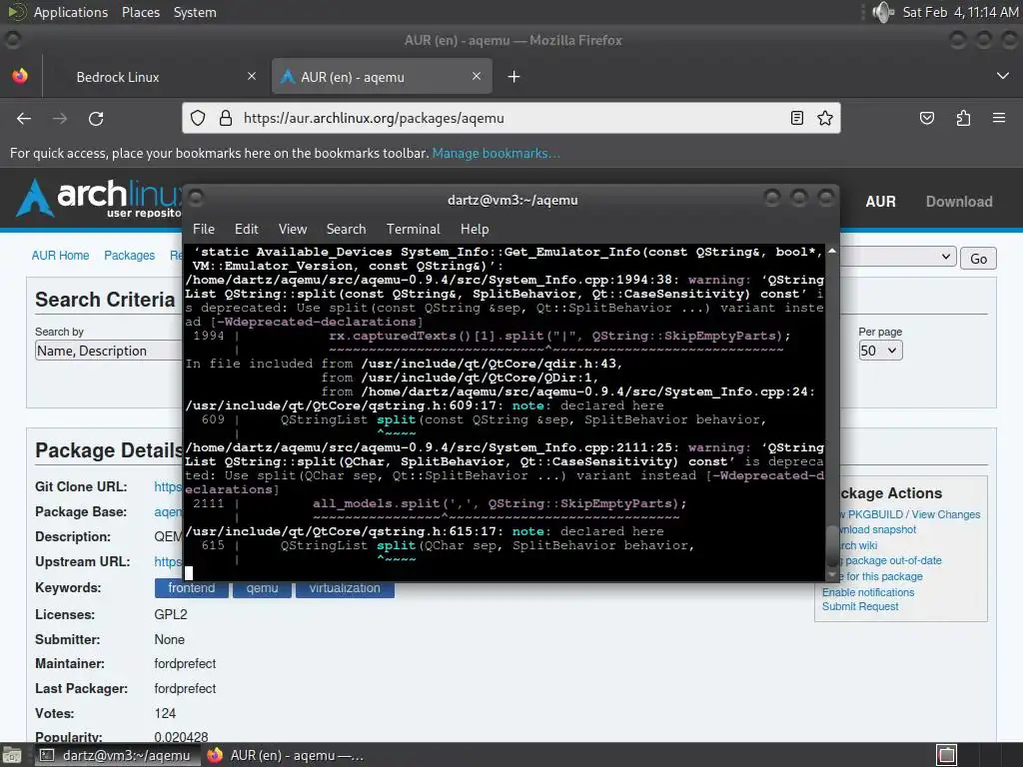Click the Firefox logo beside tabs
Image resolution: width=1023 pixels, height=767 pixels.
pos(20,76)
